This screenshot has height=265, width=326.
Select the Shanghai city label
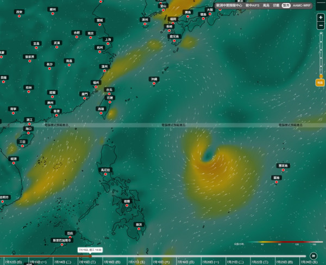pos(108,40)
